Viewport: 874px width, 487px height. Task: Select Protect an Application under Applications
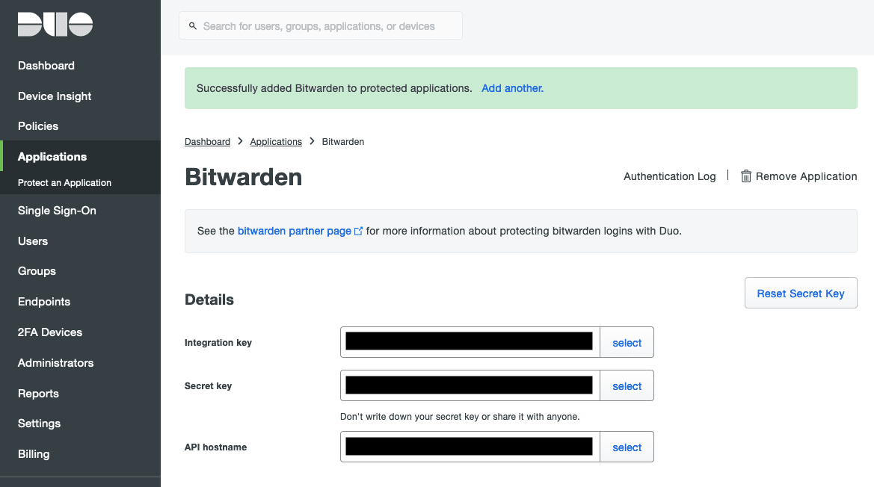pos(64,182)
